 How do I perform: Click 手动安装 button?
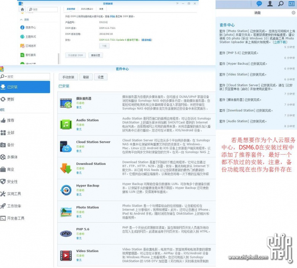pyautogui.click(x=69, y=77)
